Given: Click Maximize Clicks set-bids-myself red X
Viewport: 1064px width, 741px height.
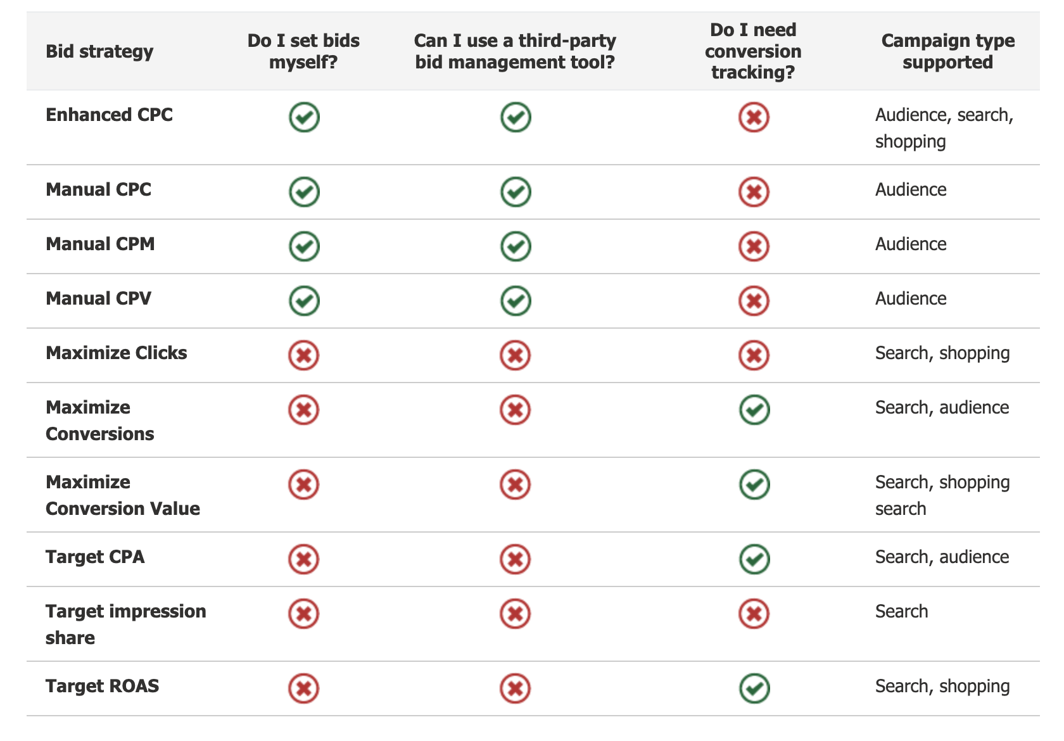Looking at the screenshot, I should tap(304, 356).
